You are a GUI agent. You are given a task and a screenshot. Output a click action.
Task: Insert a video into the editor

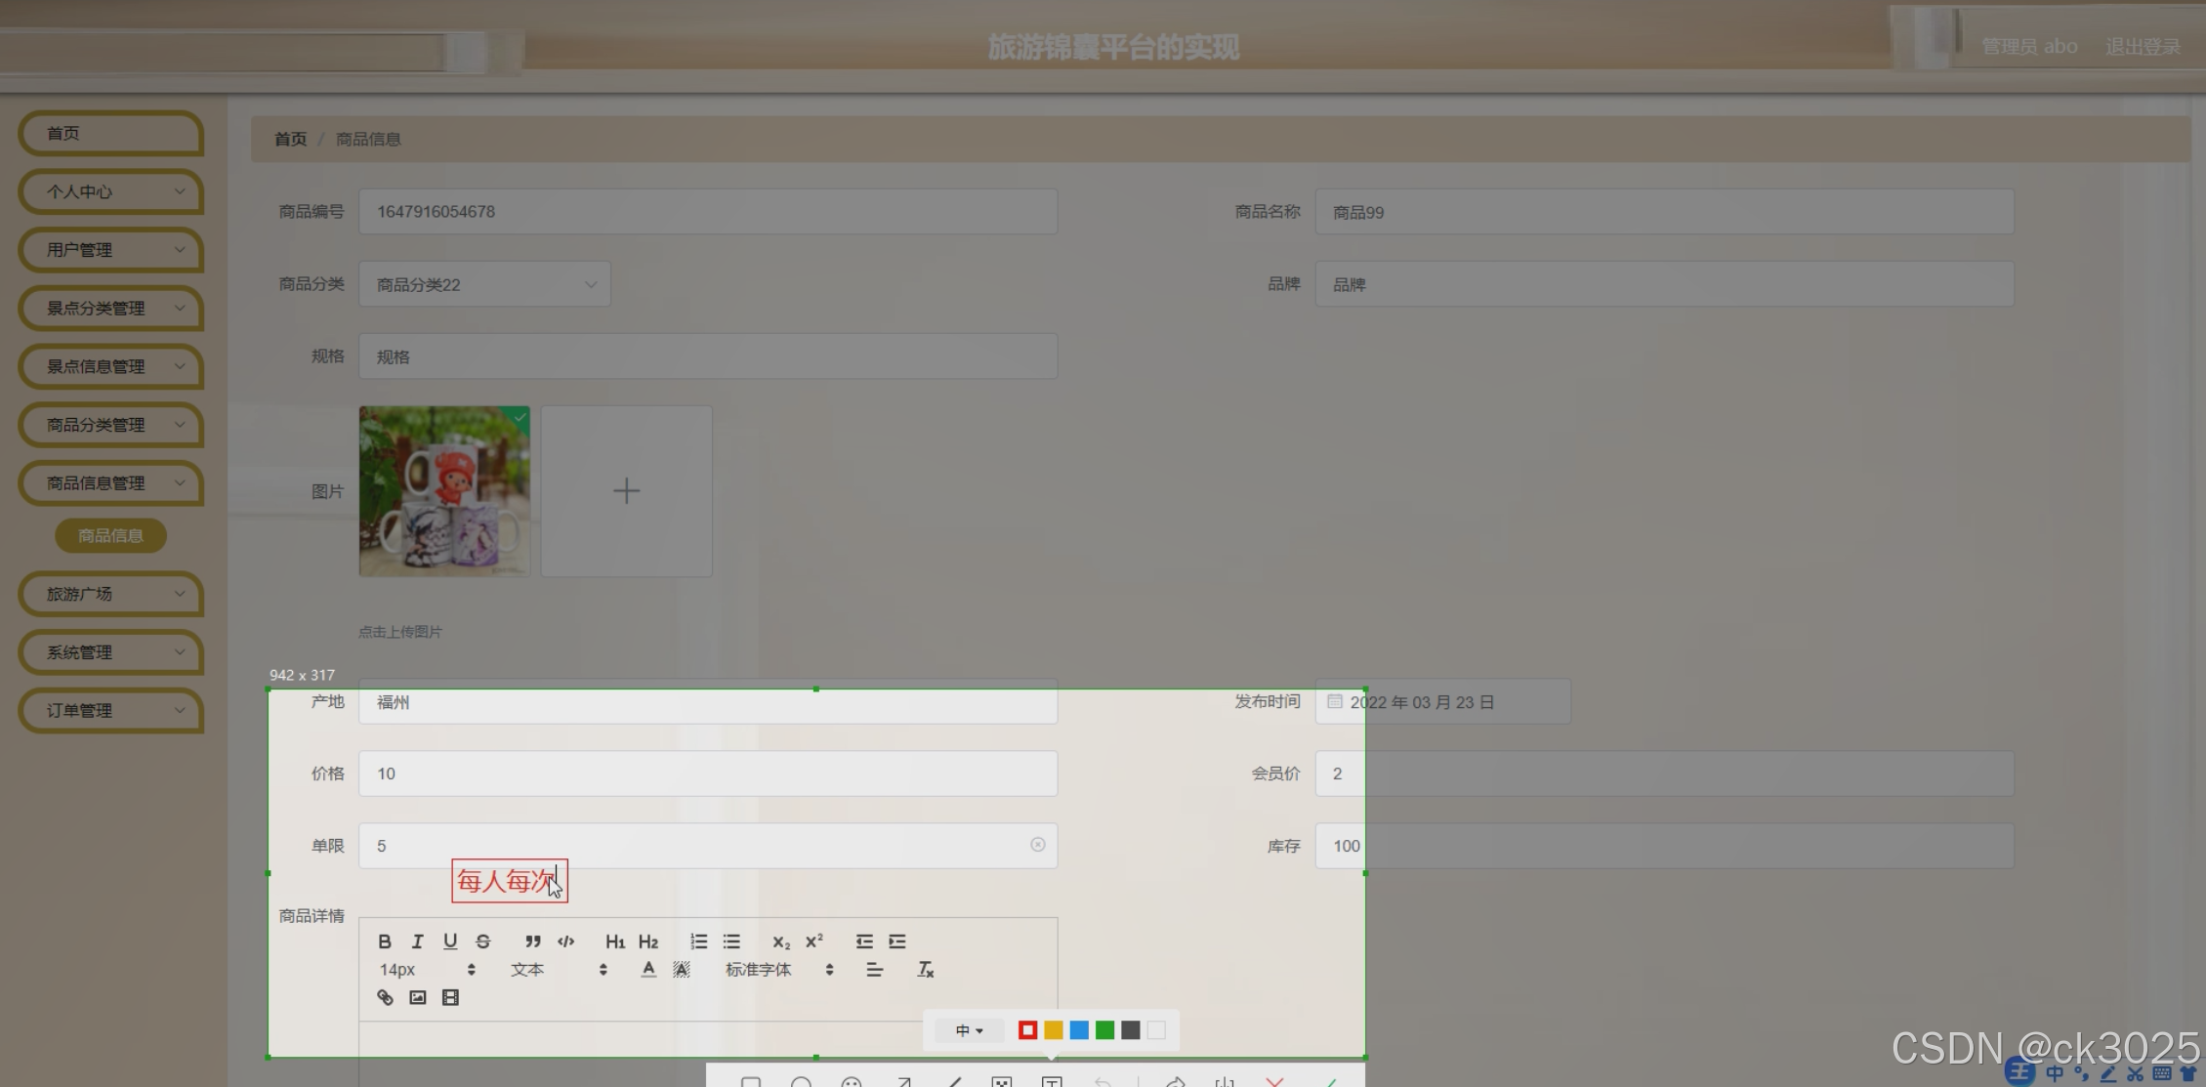pos(450,997)
